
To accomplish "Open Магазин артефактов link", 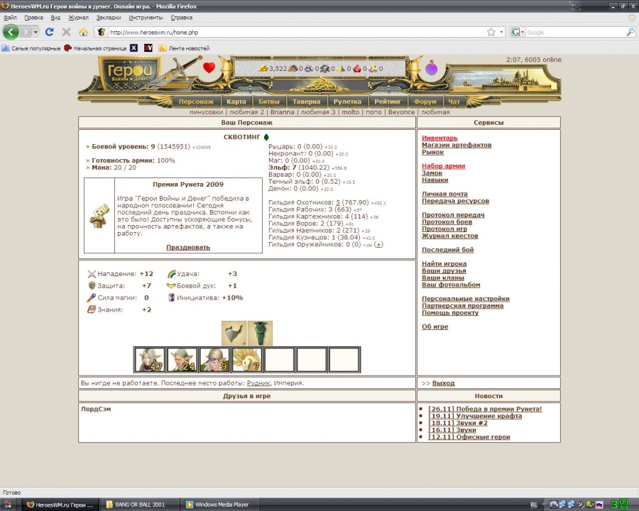I will pyautogui.click(x=457, y=145).
